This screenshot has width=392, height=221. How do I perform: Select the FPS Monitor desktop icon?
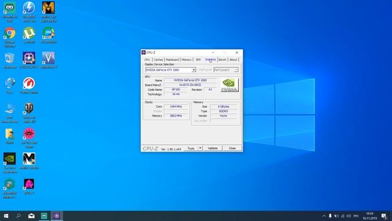48,35
